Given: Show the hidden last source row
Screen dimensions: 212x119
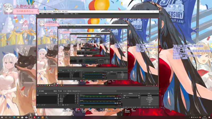Looking at the screenshot, I should 76,103.
